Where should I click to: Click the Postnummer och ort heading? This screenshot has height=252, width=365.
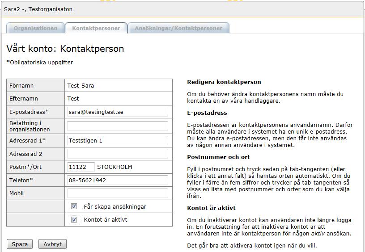tap(218, 157)
